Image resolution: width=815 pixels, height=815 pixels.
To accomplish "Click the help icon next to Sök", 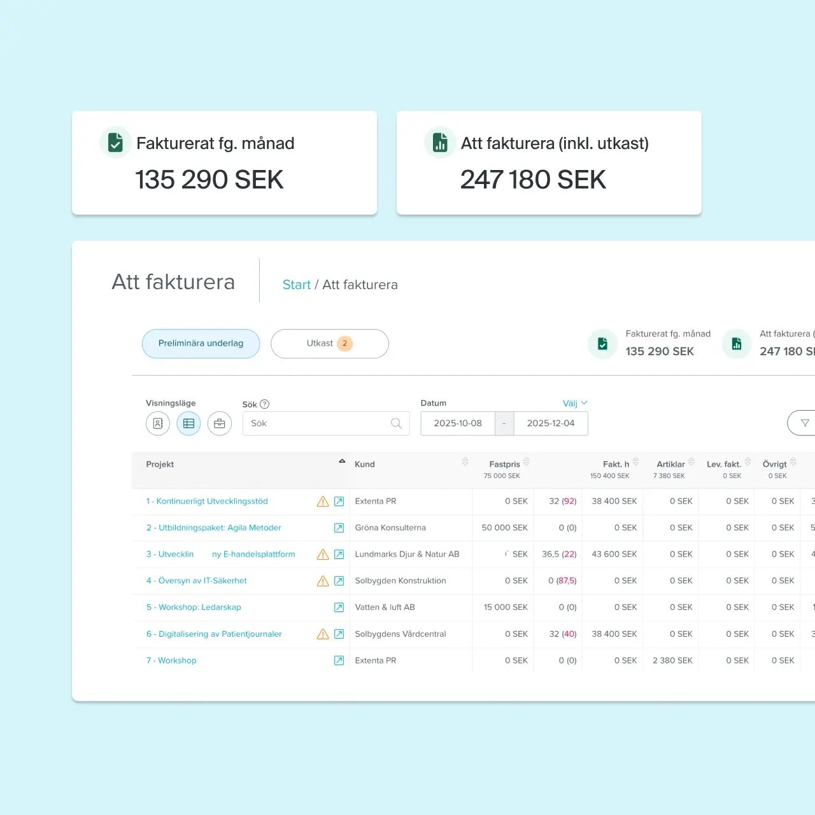I will pos(265,404).
